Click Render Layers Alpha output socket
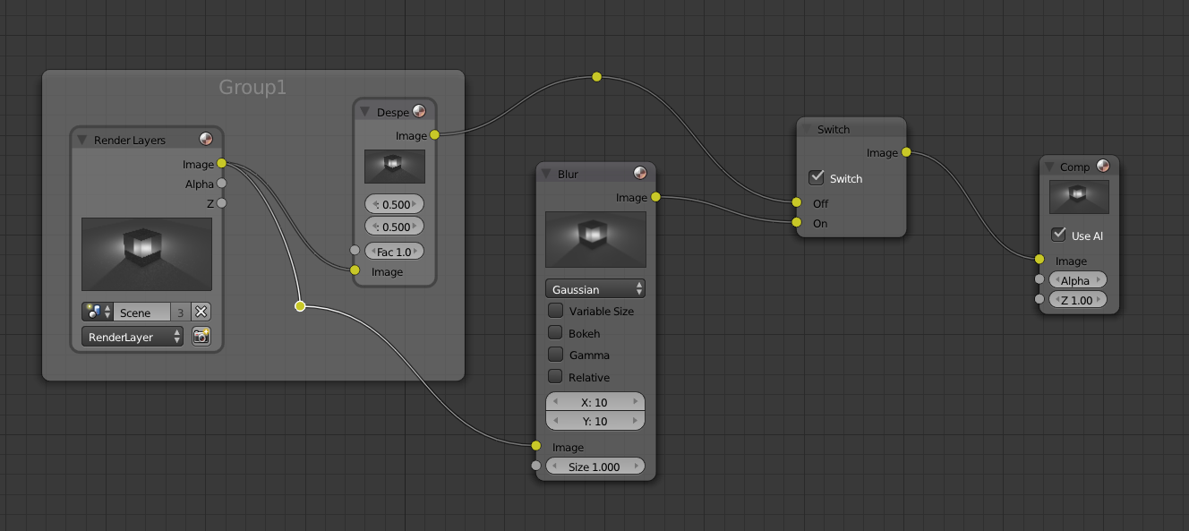 point(221,184)
